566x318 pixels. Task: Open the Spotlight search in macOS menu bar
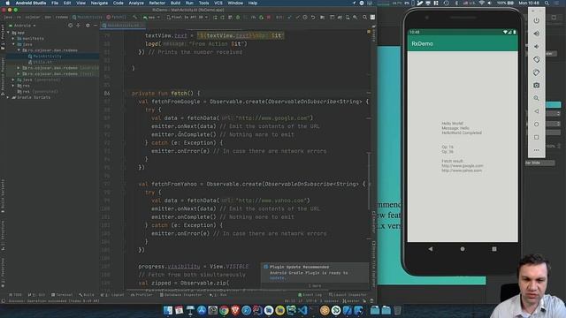click(547, 3)
